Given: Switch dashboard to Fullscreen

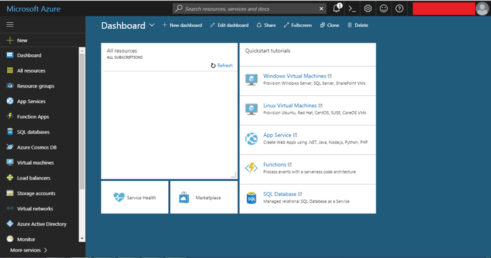Looking at the screenshot, I should point(298,25).
